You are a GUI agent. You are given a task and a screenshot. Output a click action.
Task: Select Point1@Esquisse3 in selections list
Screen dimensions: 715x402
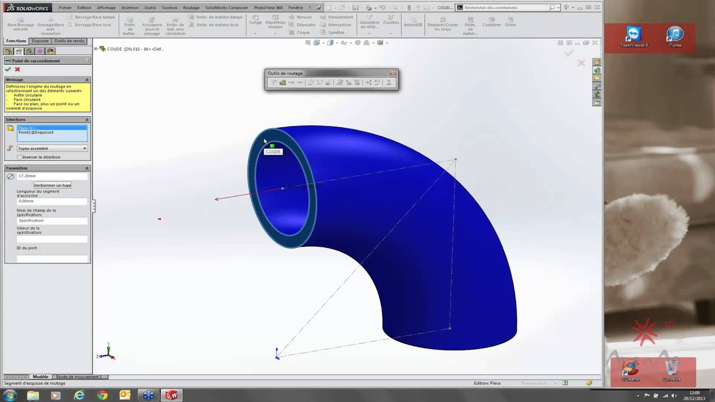coord(36,132)
